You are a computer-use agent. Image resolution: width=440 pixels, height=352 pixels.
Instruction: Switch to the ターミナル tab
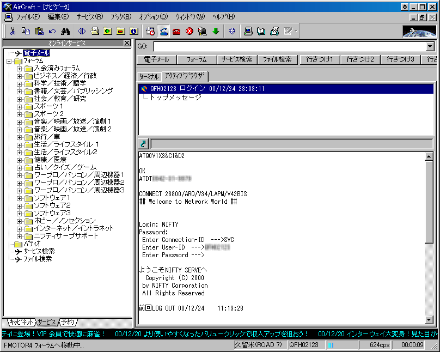(149, 76)
